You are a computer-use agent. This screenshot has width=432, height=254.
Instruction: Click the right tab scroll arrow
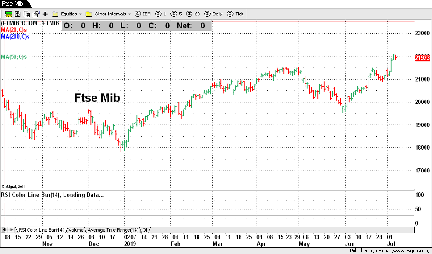(x=11, y=230)
